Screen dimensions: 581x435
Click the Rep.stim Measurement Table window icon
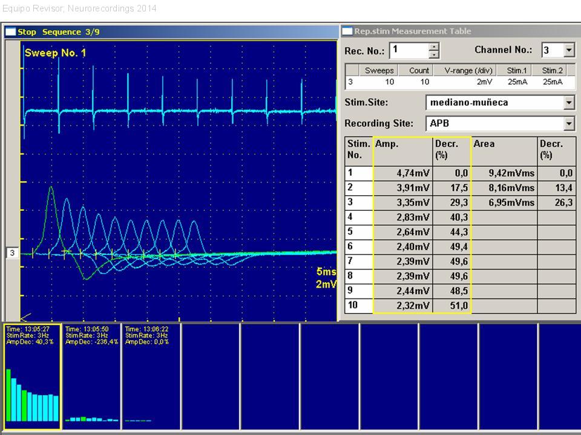tap(347, 31)
